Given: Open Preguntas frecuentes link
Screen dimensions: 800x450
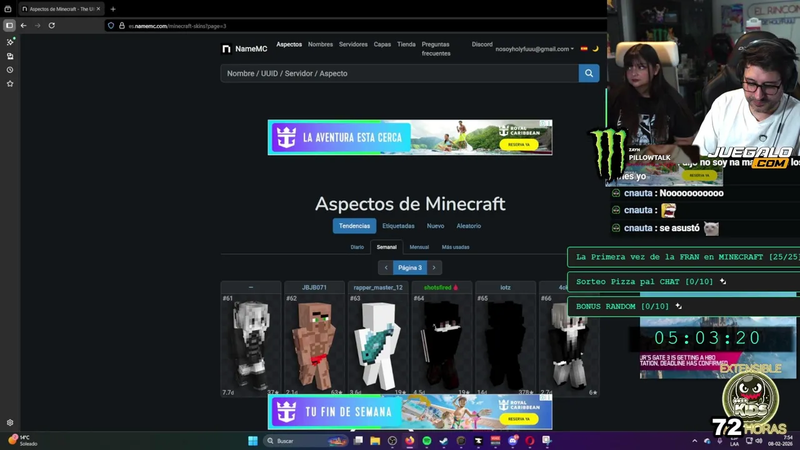Looking at the screenshot, I should [x=436, y=49].
